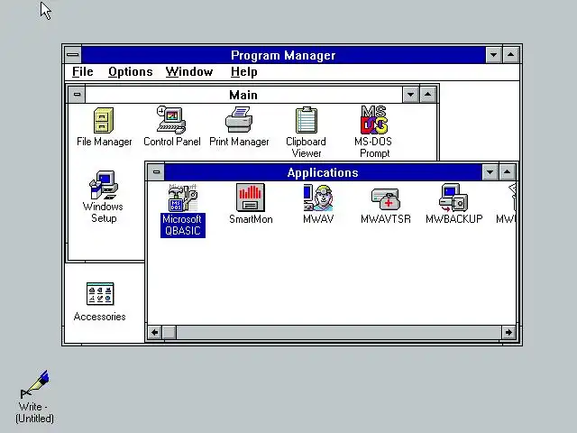This screenshot has width=577, height=433.
Task: Select the Windows Setup icon
Action: tap(104, 197)
